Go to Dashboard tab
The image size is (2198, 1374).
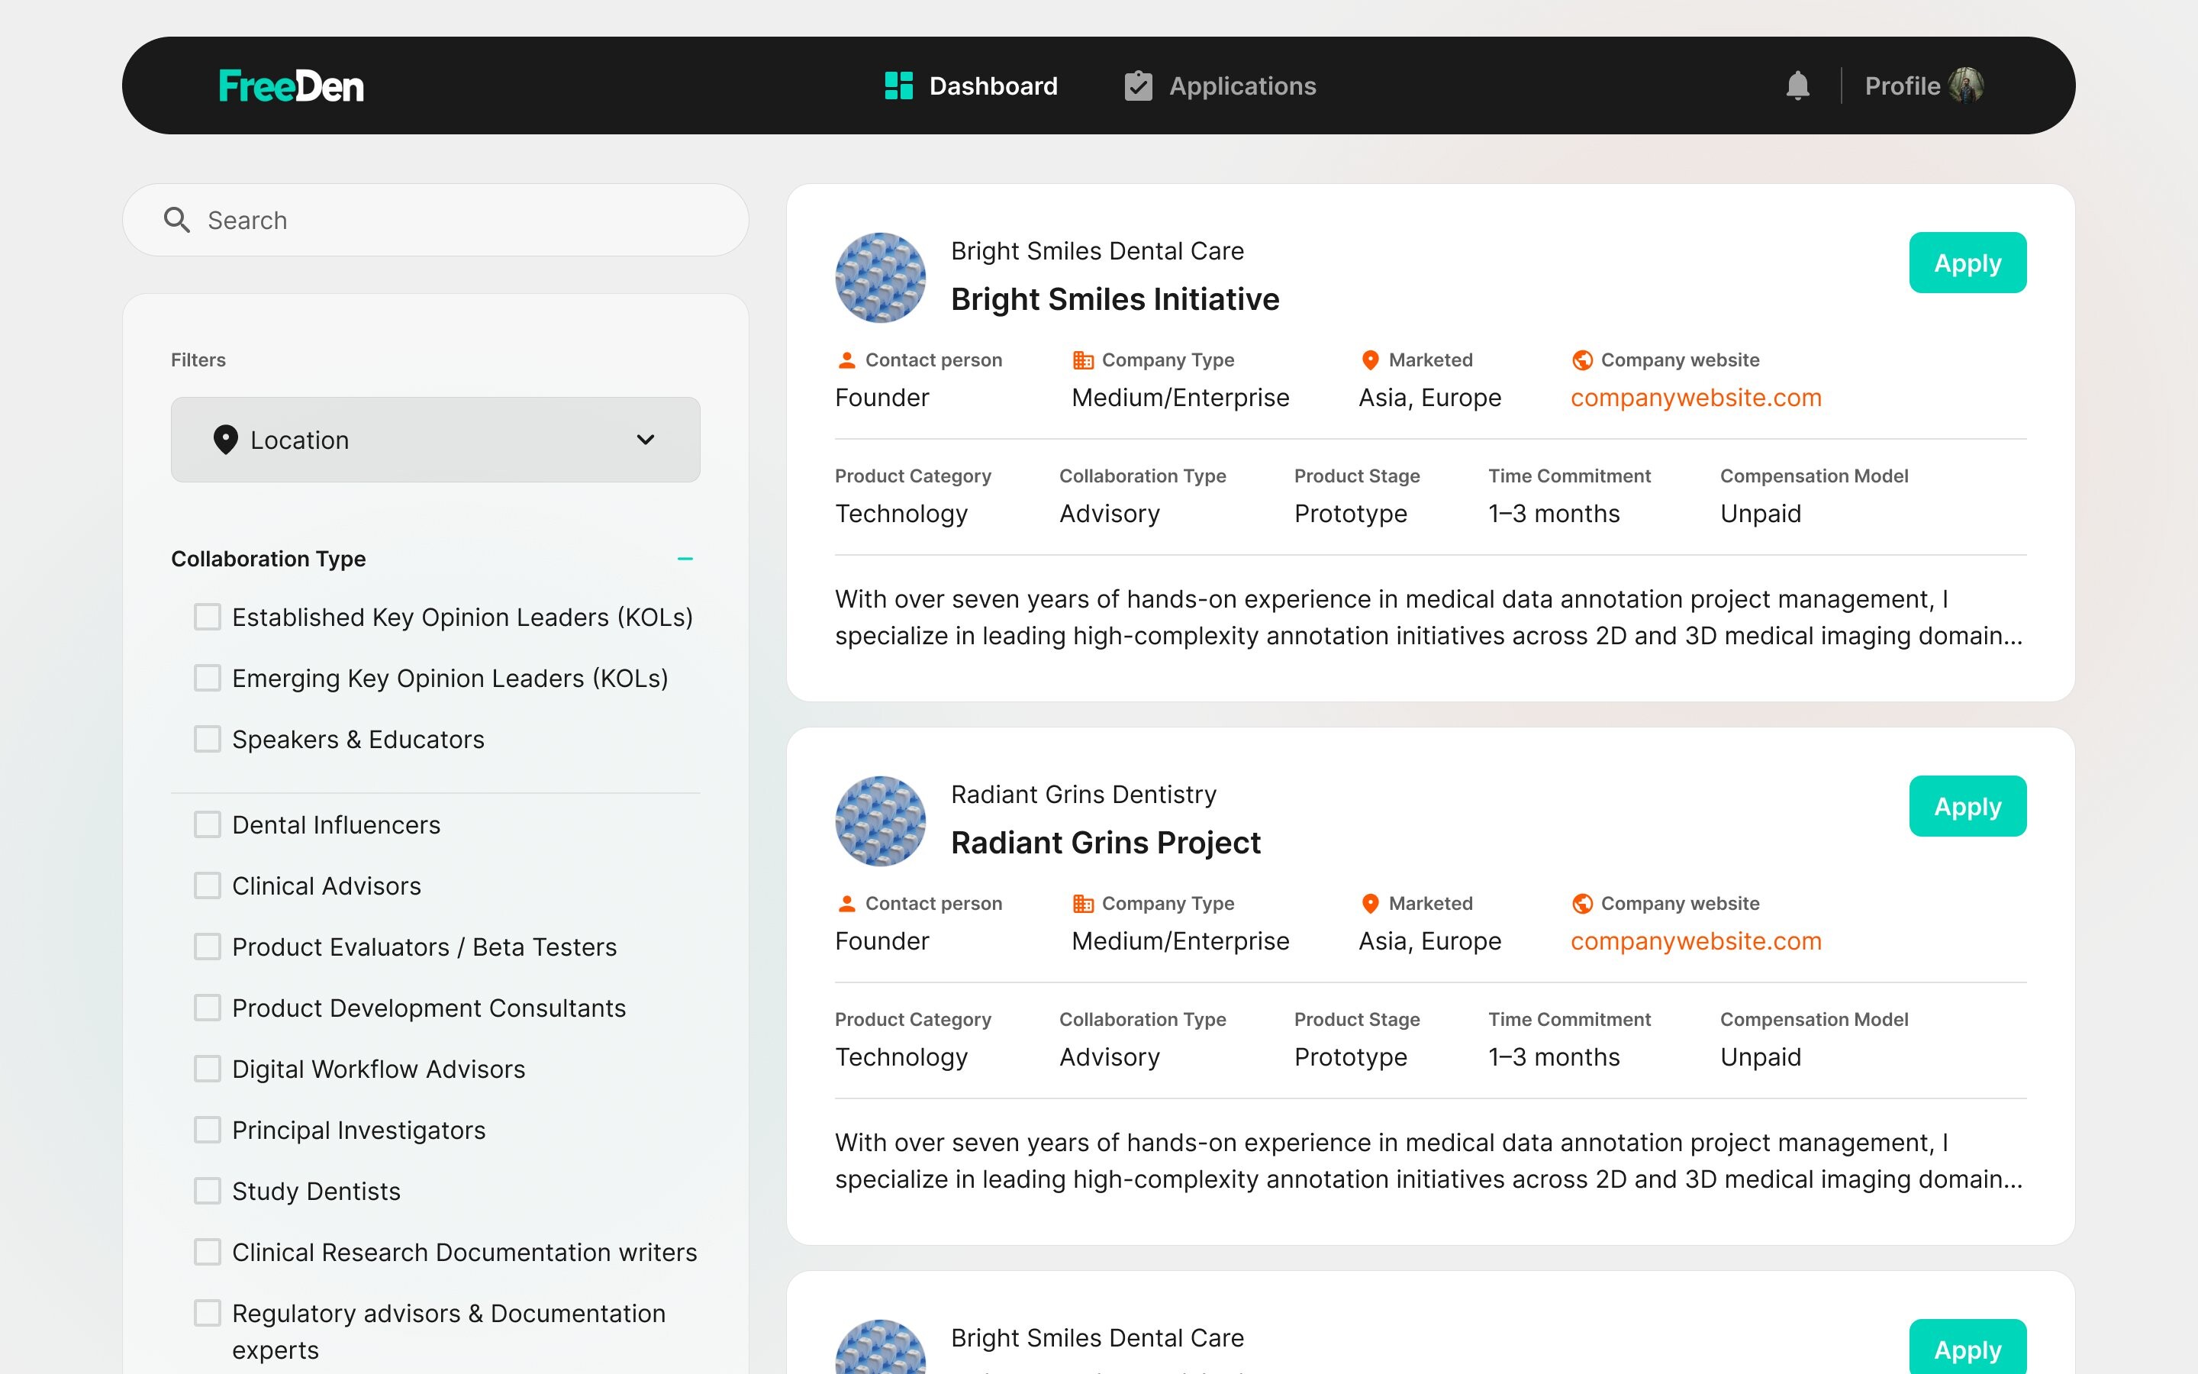pyautogui.click(x=971, y=86)
